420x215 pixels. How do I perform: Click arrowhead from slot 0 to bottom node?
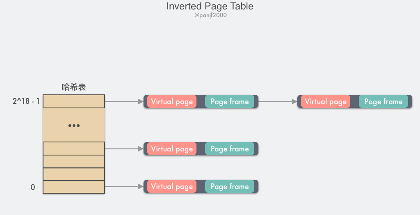(x=141, y=187)
